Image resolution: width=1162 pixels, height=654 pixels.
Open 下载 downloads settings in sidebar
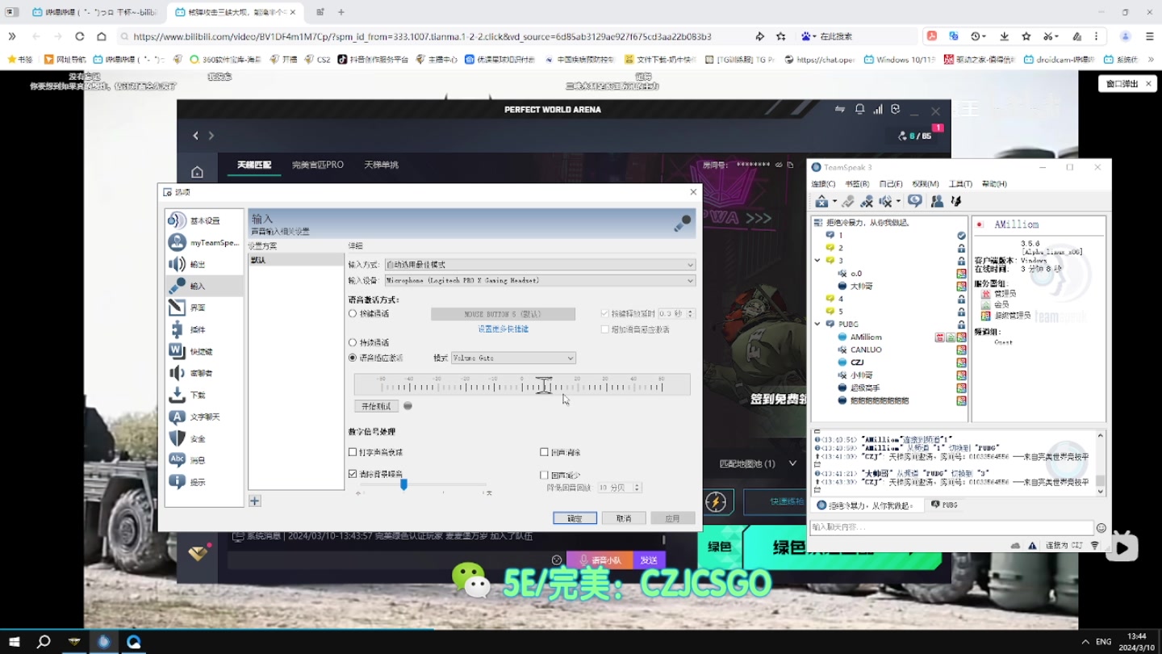204,395
